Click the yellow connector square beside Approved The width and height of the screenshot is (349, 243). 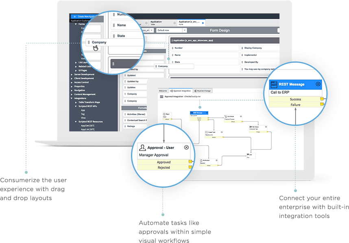coord(190,162)
